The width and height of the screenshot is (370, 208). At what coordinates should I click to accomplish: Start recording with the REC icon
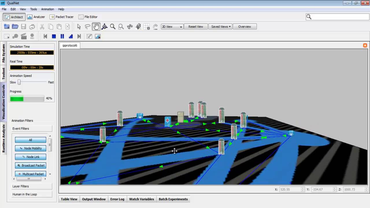tap(32, 36)
